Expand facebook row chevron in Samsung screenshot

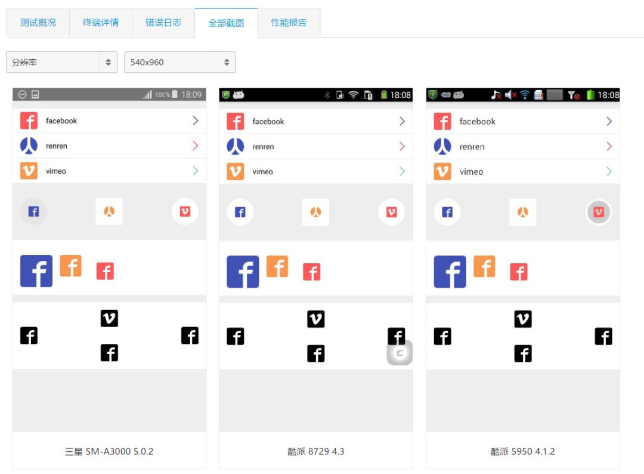pos(196,121)
